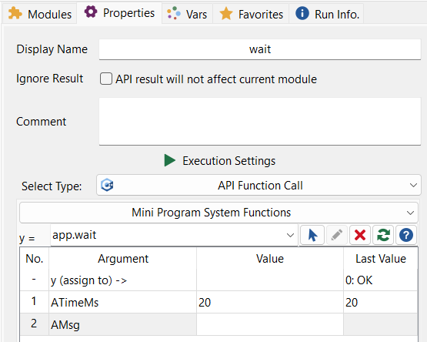Open help with the blue question mark icon
Image resolution: width=427 pixels, height=342 pixels.
tap(406, 235)
